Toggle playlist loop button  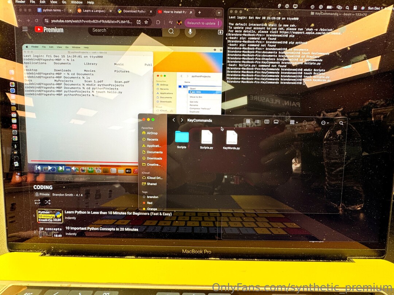[x=37, y=202]
